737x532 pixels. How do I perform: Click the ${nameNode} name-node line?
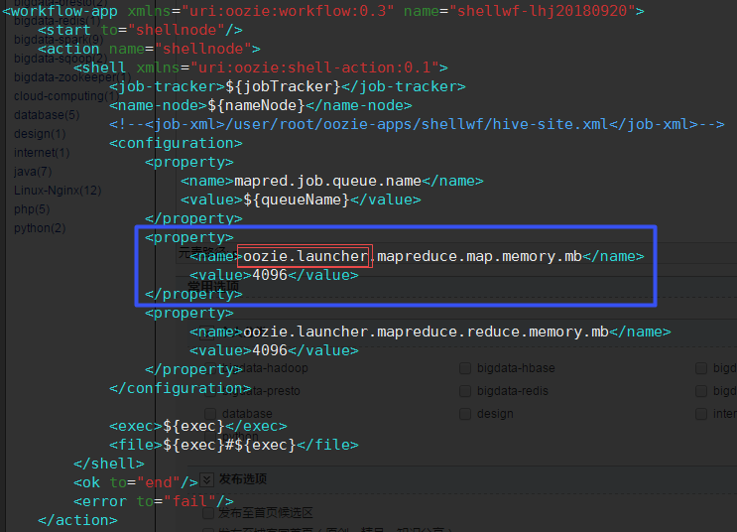pyautogui.click(x=261, y=105)
